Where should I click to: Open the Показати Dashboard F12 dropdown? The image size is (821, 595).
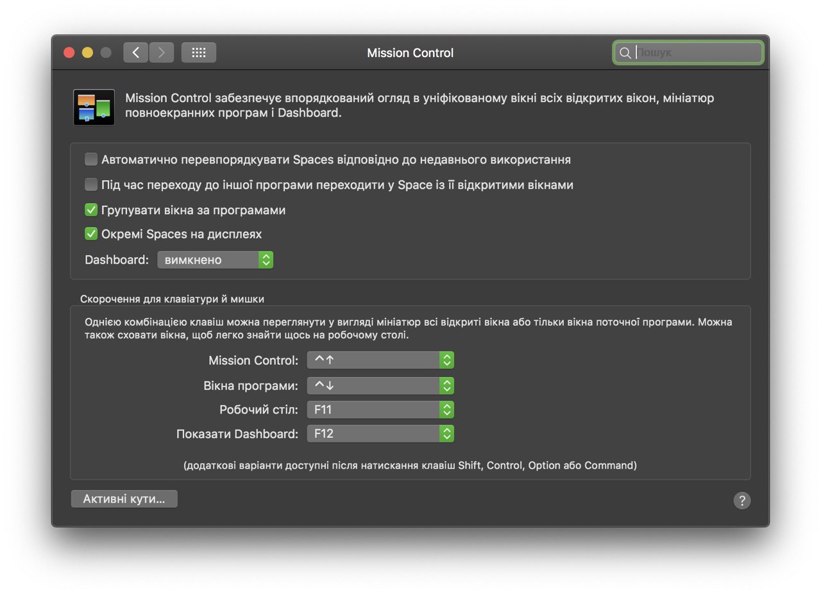pyautogui.click(x=380, y=434)
